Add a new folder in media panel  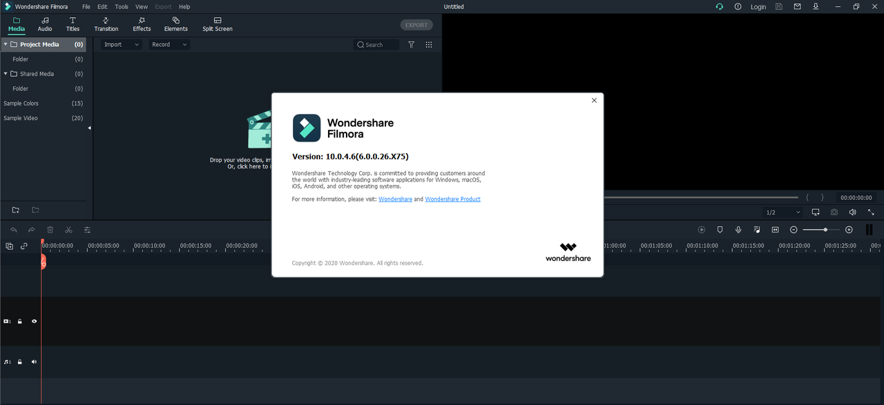pyautogui.click(x=16, y=210)
